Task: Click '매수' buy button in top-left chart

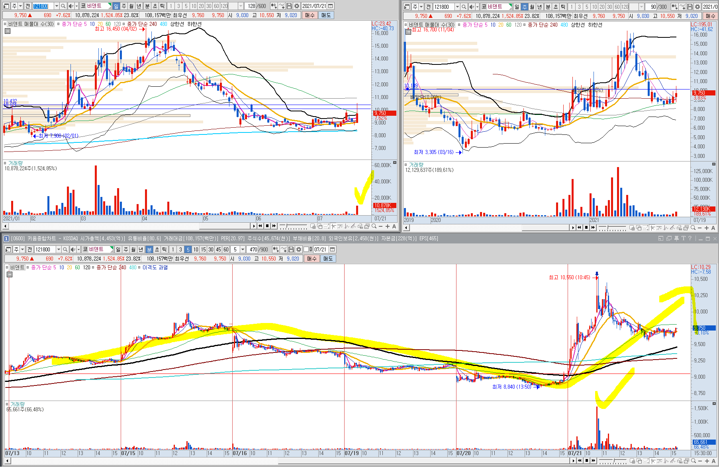Action: click(x=310, y=15)
